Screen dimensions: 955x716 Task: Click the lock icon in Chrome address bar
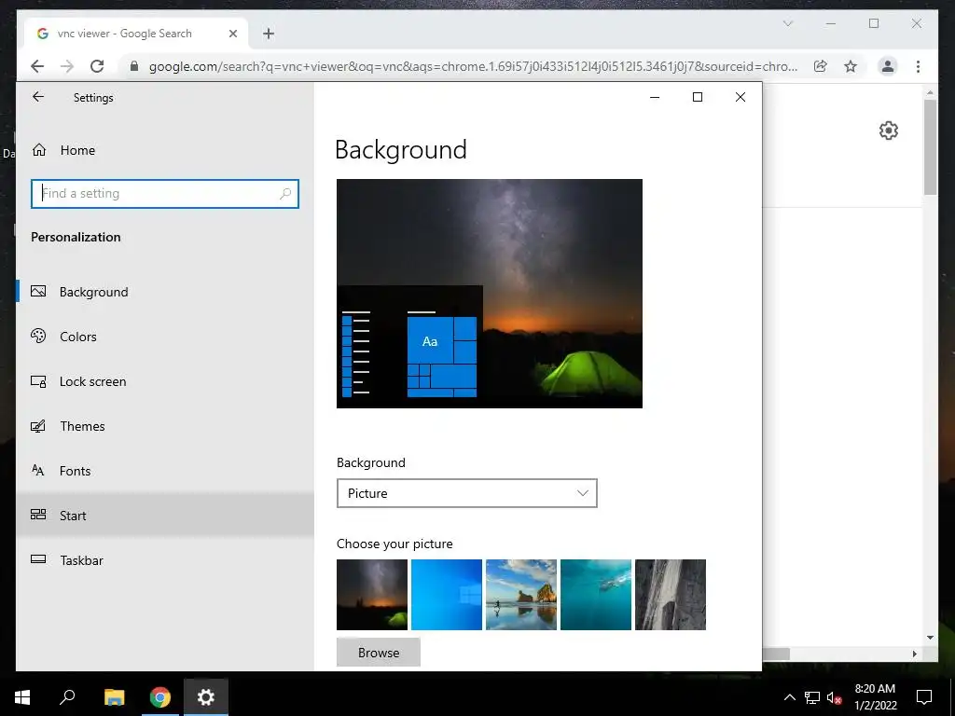[x=134, y=66]
